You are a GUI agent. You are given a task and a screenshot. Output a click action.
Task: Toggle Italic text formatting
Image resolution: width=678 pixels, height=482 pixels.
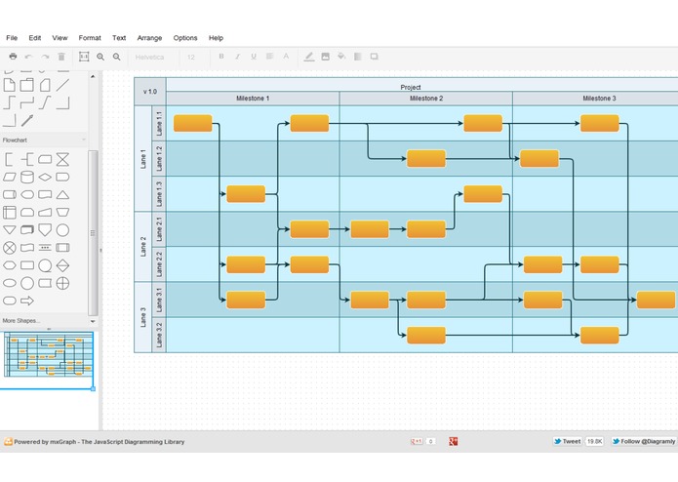point(237,57)
